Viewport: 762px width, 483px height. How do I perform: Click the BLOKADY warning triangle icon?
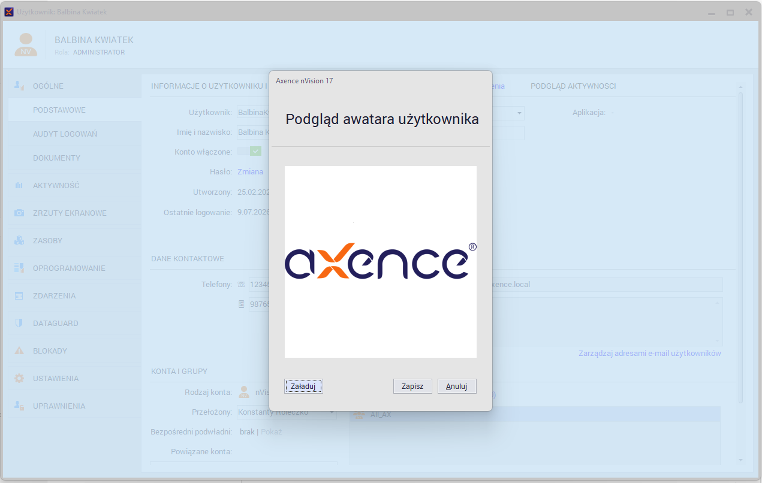(x=19, y=351)
